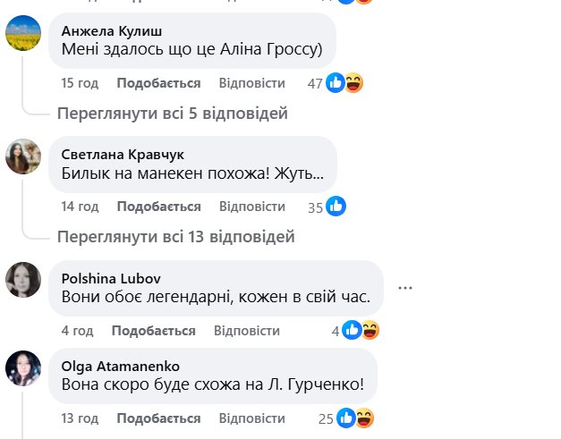
Task: Reply to Polshina Lubov's comment
Action: coord(246,331)
